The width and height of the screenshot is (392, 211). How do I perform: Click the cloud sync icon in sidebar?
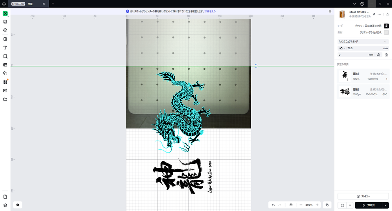point(5,30)
